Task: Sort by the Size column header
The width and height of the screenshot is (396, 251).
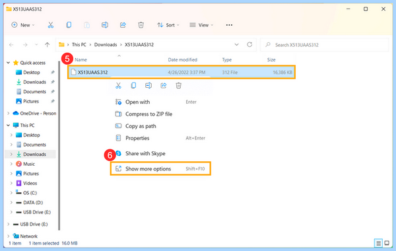Action: [271, 59]
